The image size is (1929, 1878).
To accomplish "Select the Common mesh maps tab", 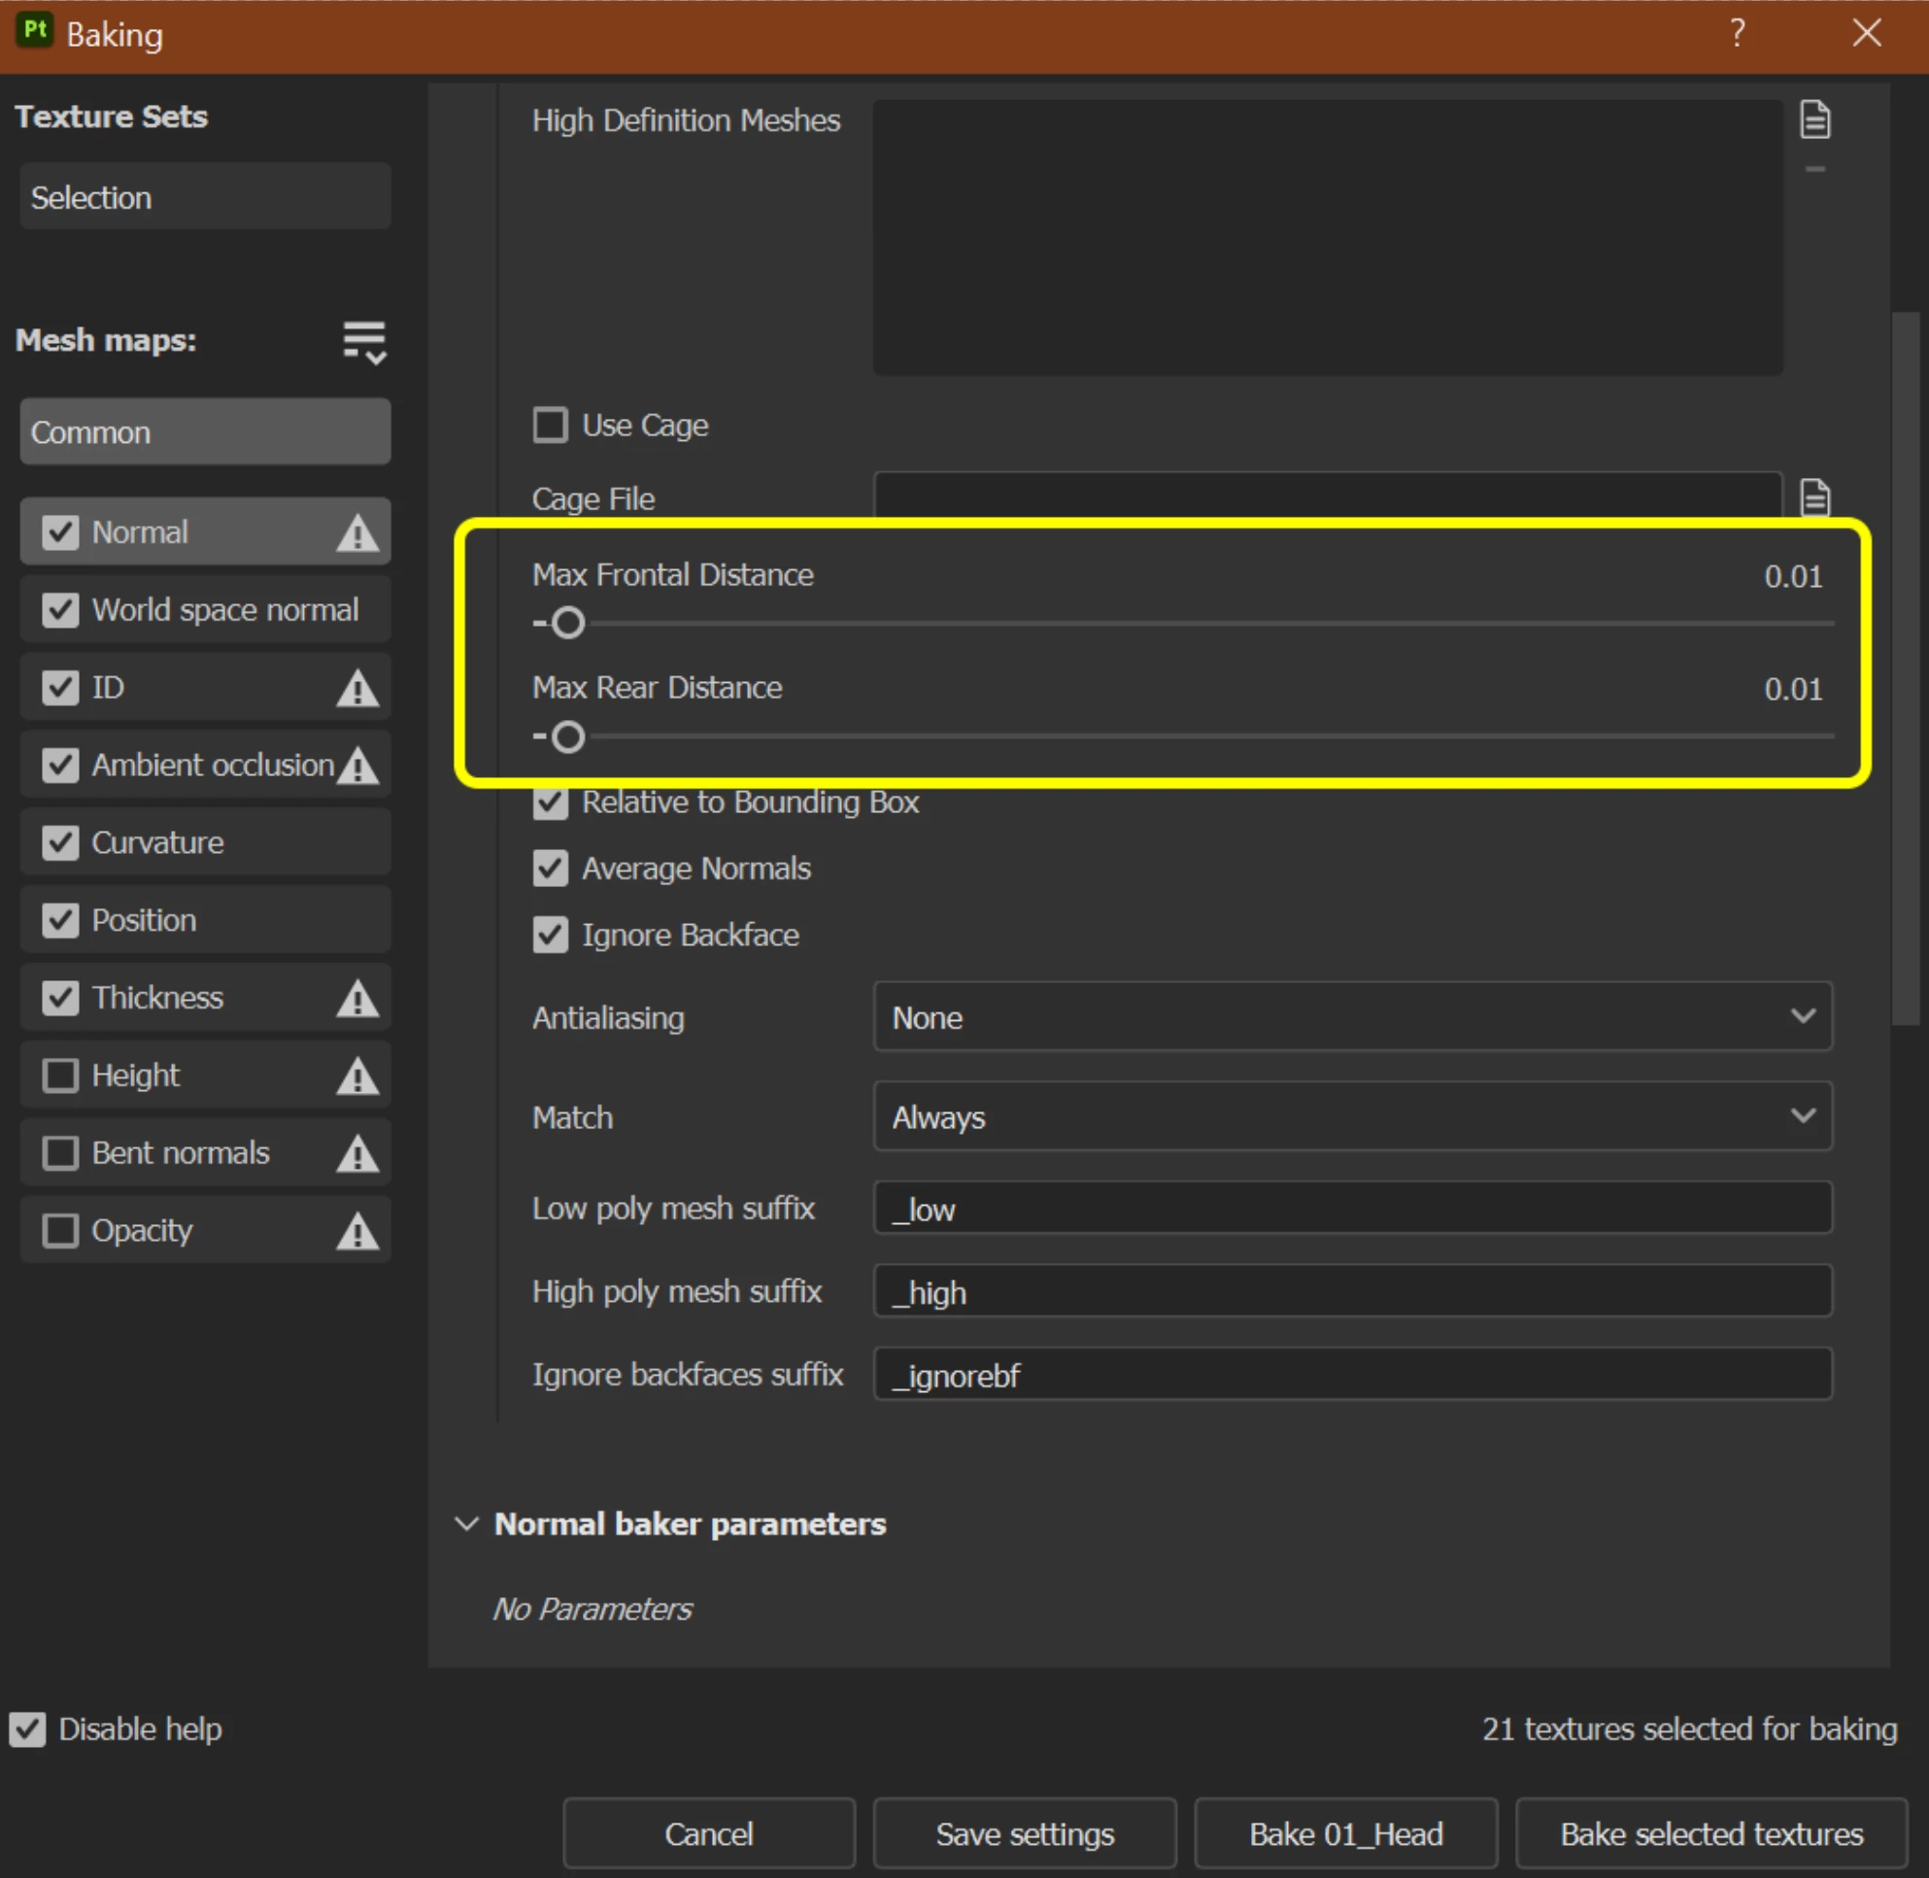I will (205, 432).
